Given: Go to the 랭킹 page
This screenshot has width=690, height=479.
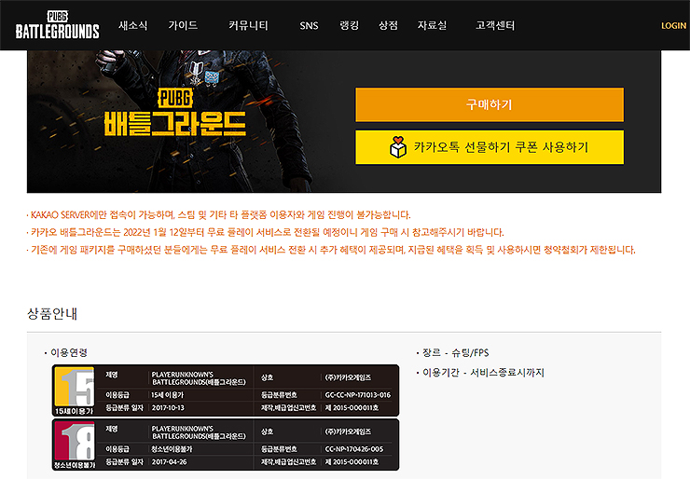Looking at the screenshot, I should 349,25.
